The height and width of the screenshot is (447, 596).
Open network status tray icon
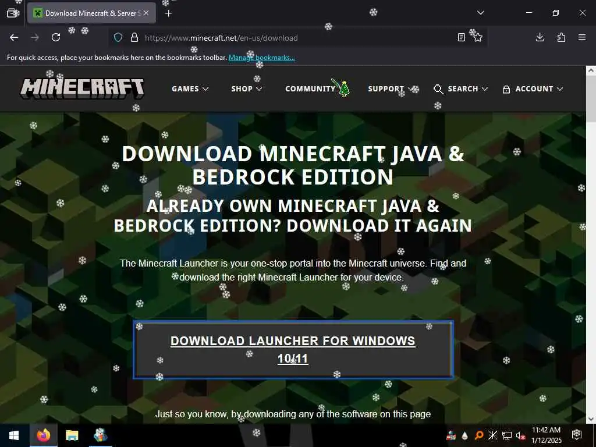pyautogui.click(x=507, y=435)
